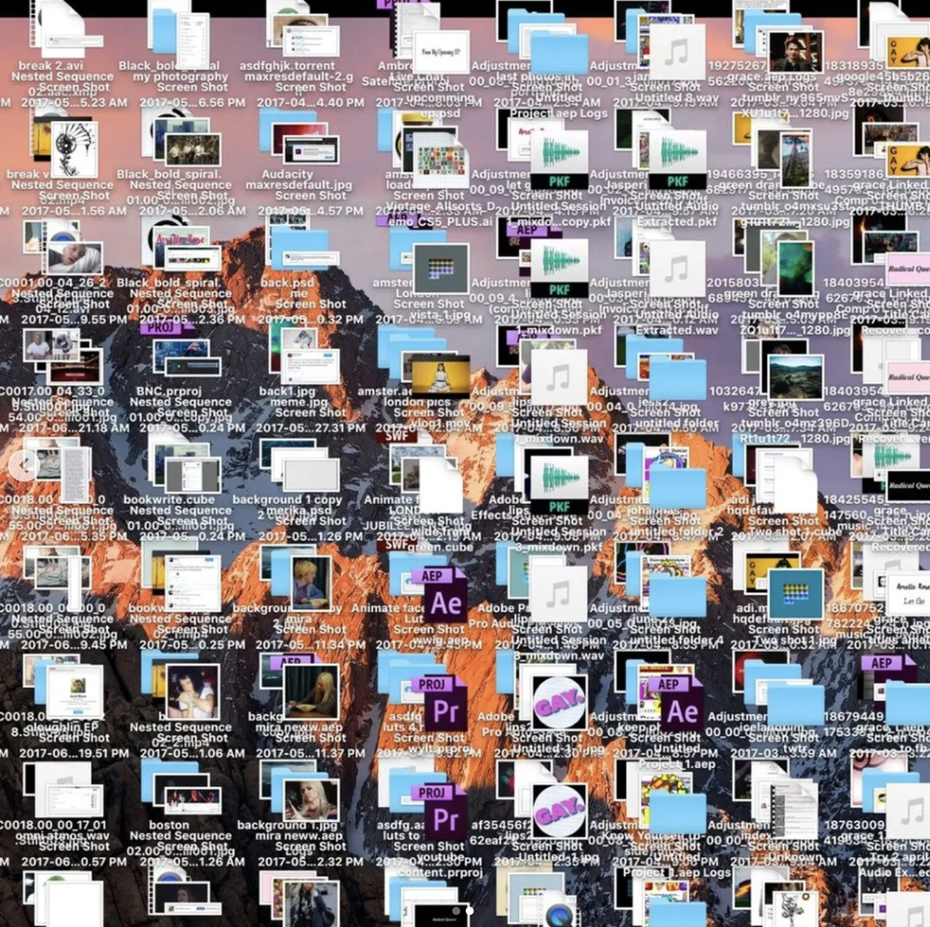
Task: Select the Untitled Audio Extracted.pkf icon
Action: pyautogui.click(x=677, y=162)
